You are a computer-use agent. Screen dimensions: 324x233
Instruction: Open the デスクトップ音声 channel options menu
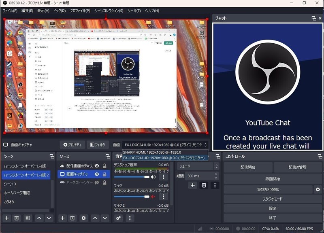(164, 177)
